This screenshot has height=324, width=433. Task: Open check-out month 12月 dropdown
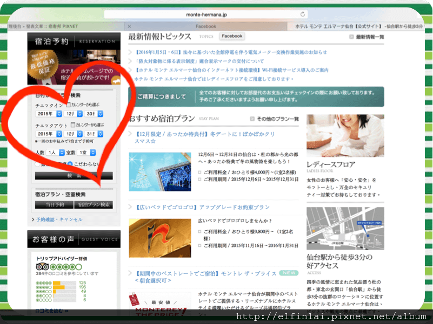pos(74,134)
